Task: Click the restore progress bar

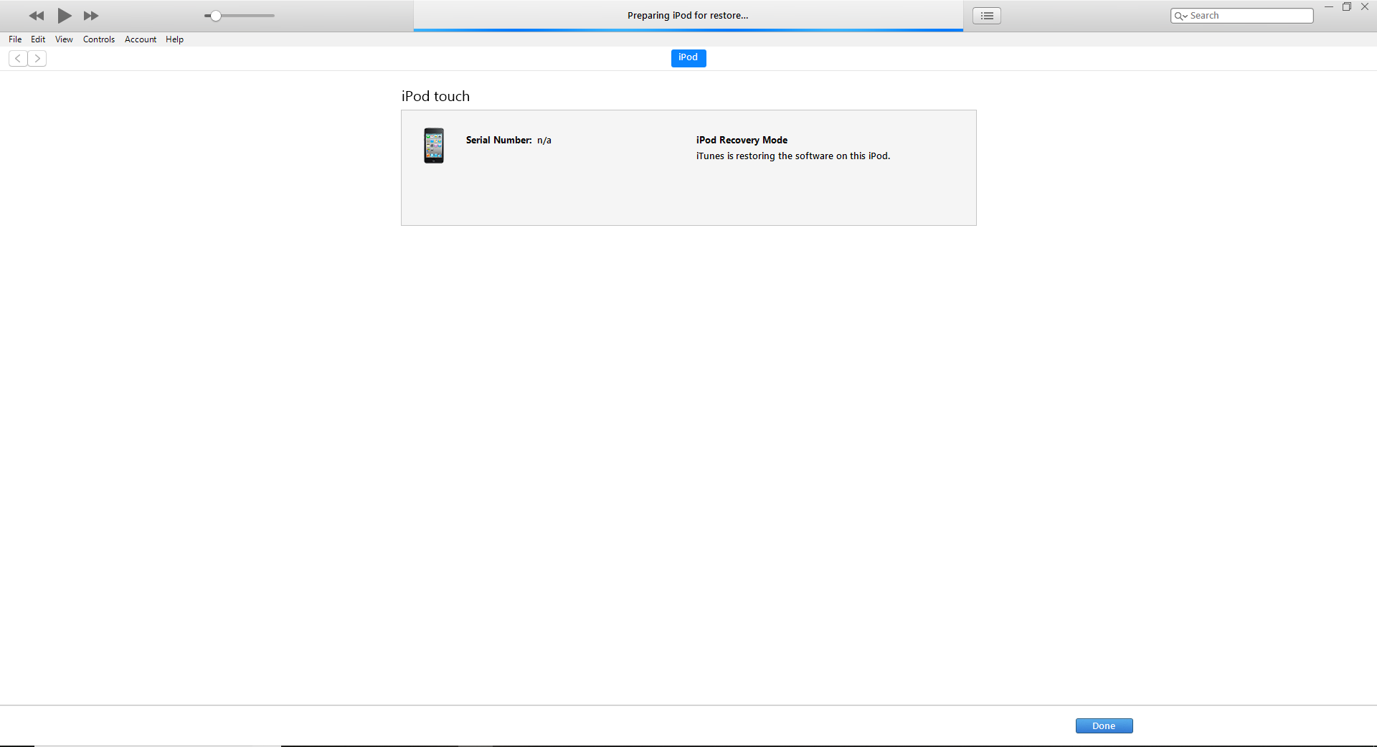Action: 688,30
